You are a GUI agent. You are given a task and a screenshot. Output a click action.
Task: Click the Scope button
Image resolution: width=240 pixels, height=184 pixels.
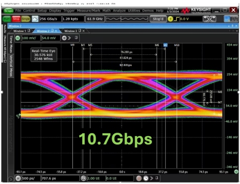point(8,11)
